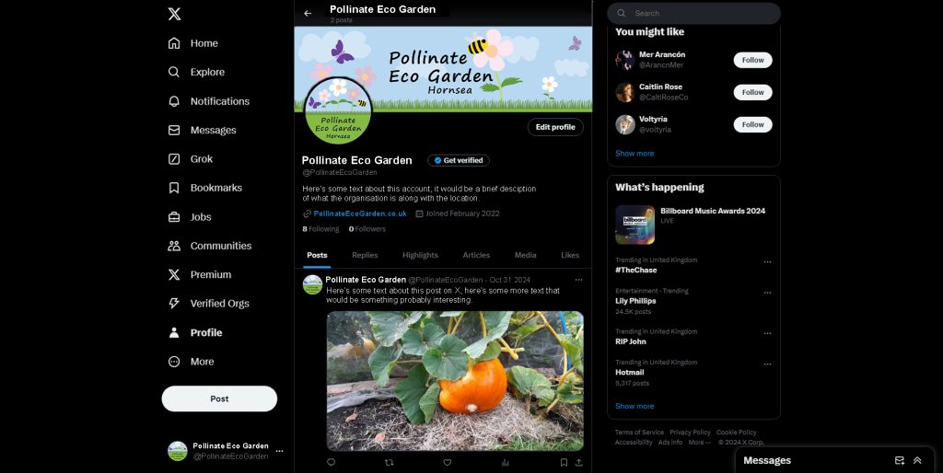Viewport: 943px width, 473px height.
Task: Switch to the Media tab
Action: [525, 255]
